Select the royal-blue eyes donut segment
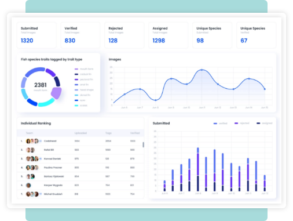Screen dimensions: 293x221 click(32, 102)
